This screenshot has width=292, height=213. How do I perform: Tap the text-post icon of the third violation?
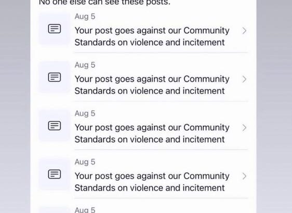(55, 126)
